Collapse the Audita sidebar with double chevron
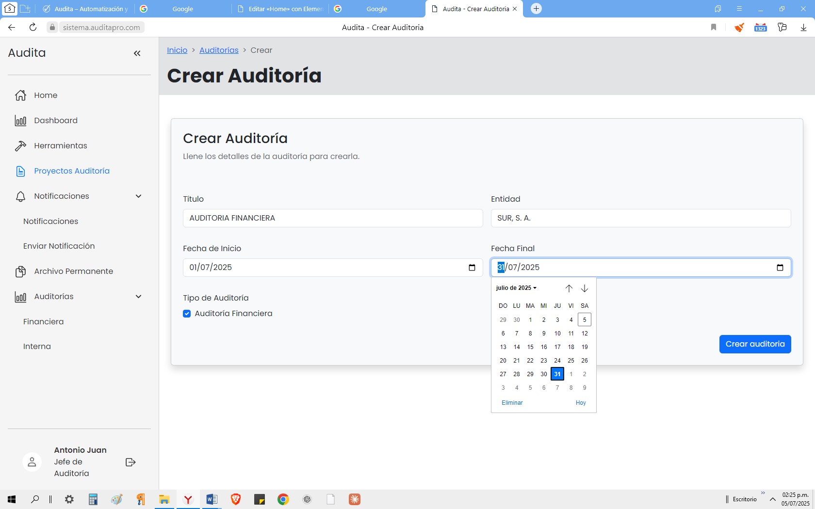The height and width of the screenshot is (509, 815). point(137,53)
